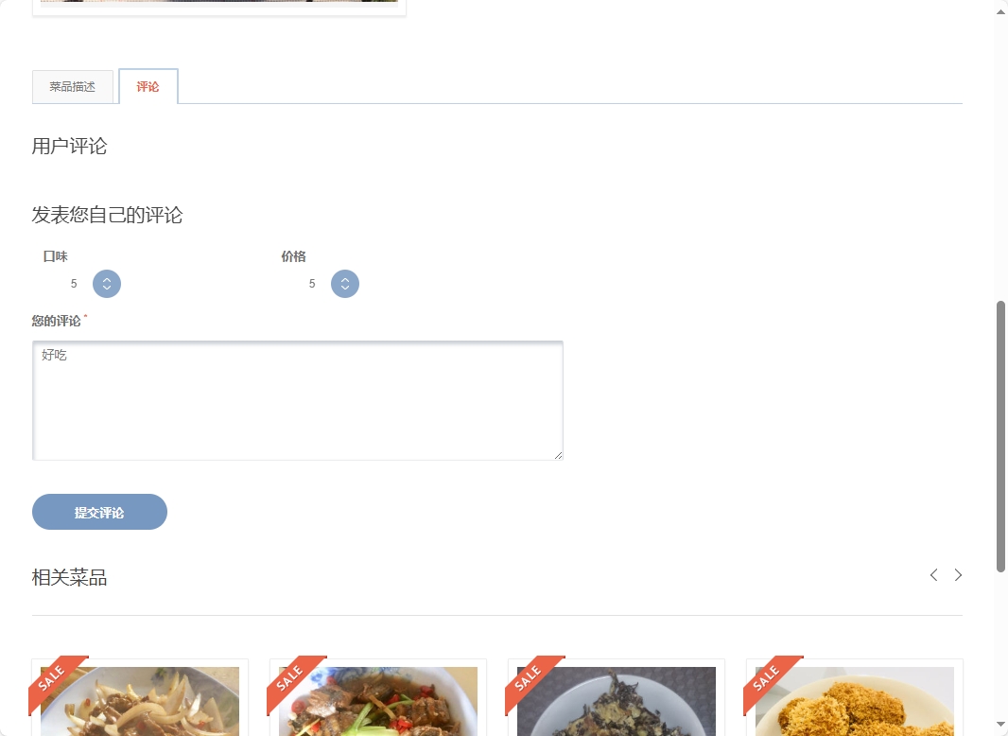Screen dimensions: 1008x736
Task: Open the braised fish dish thumbnail
Action: pyautogui.click(x=378, y=701)
